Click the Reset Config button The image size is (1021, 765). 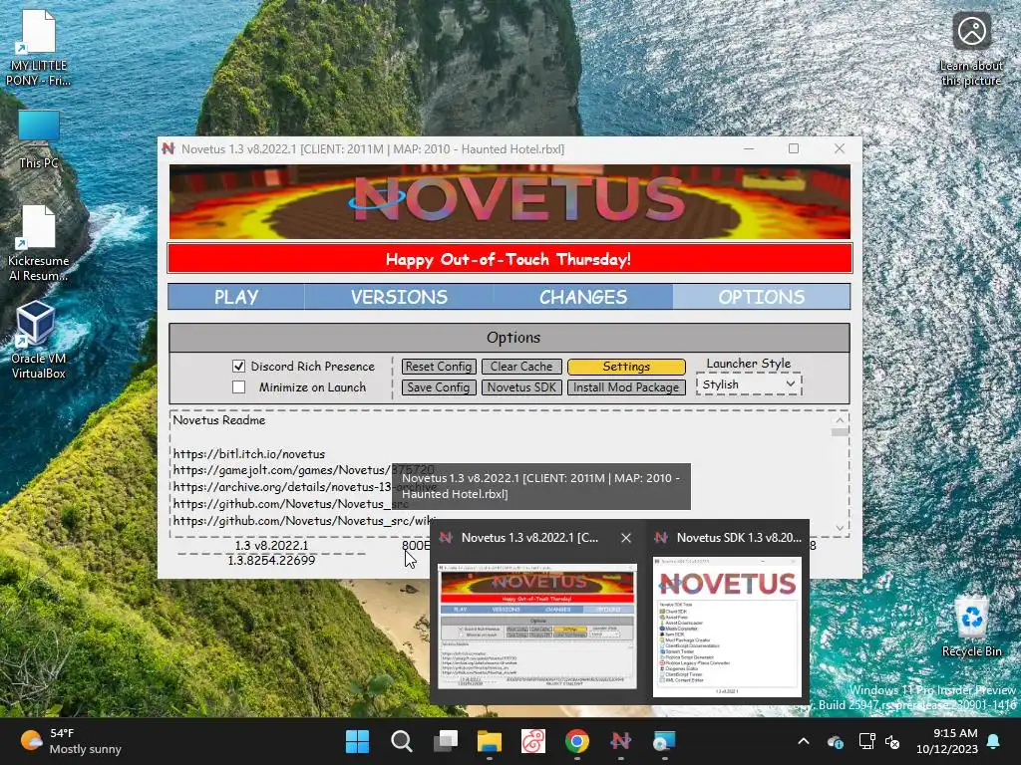pos(439,367)
